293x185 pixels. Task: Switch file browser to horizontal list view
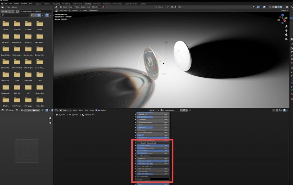pyautogui.click(x=35, y=15)
